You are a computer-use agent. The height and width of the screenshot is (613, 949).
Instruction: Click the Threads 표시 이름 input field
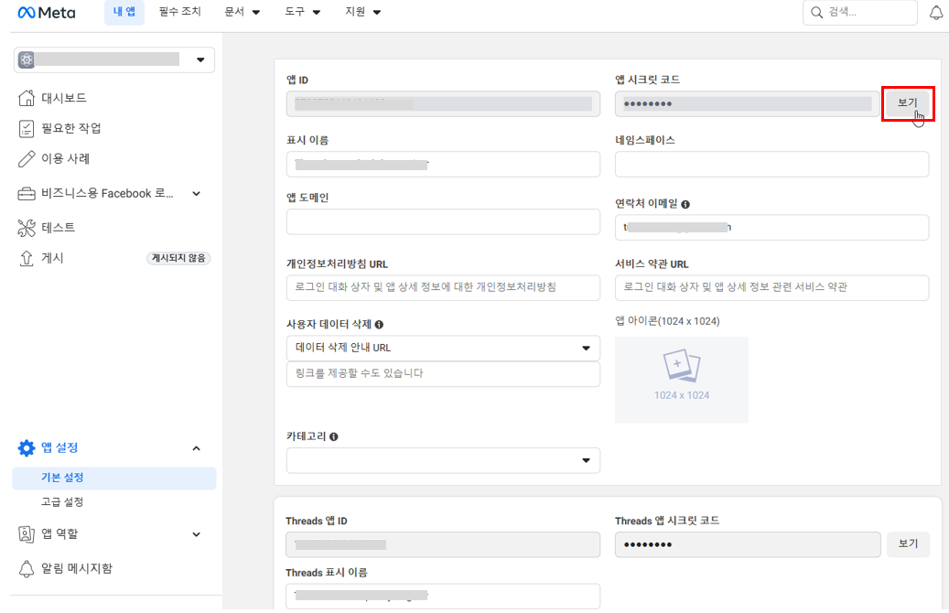coord(443,596)
